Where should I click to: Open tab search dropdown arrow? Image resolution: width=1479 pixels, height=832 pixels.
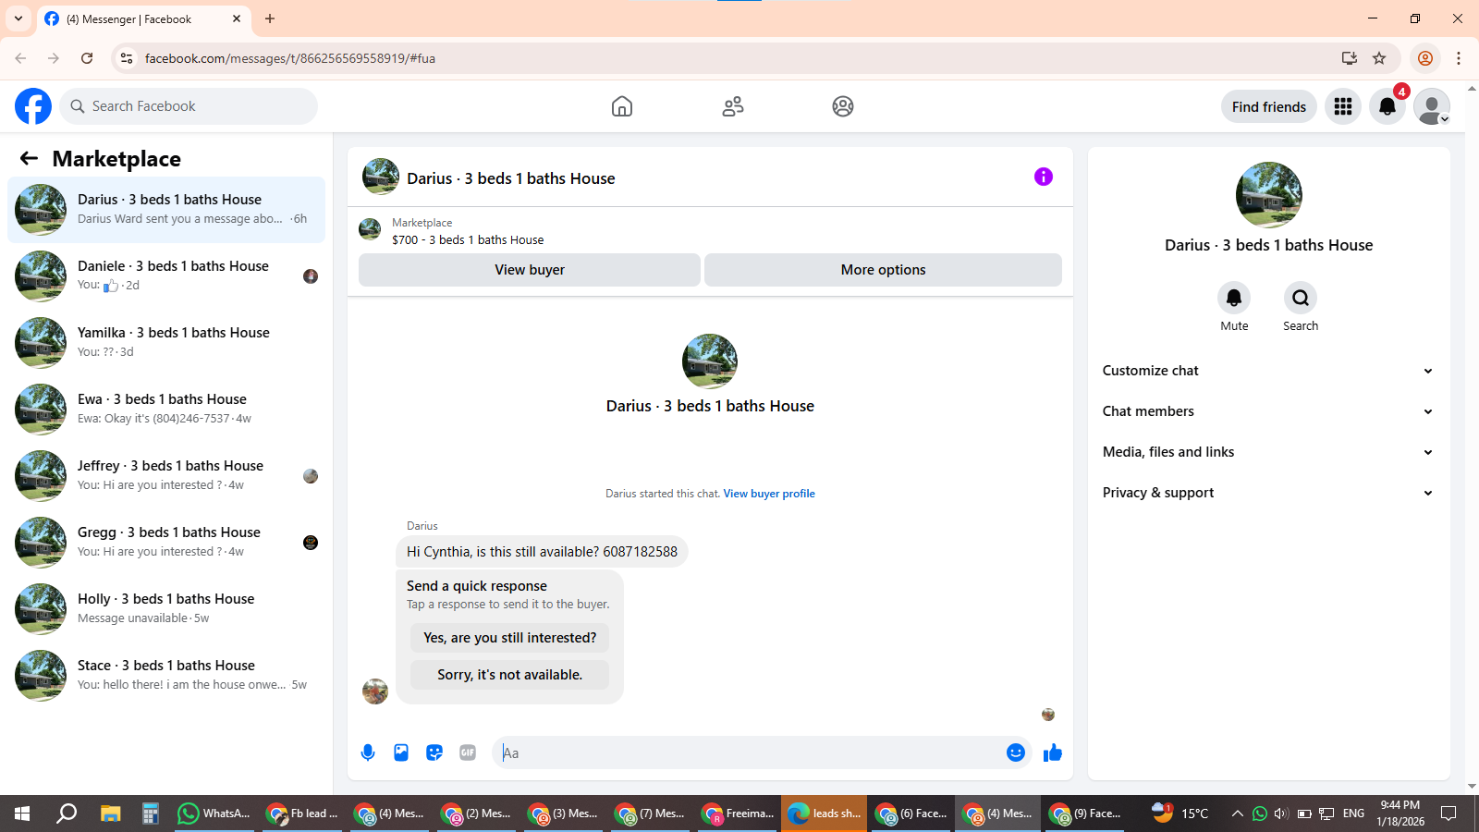18,18
